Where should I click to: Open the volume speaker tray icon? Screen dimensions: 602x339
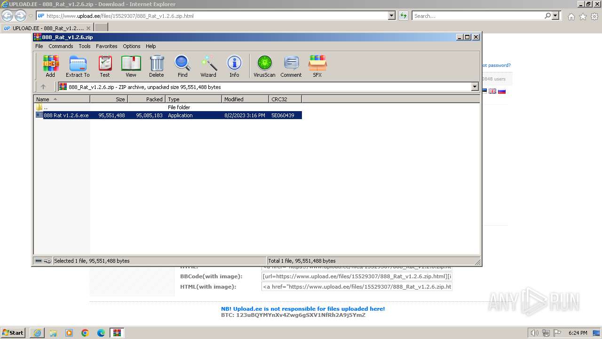[535, 333]
